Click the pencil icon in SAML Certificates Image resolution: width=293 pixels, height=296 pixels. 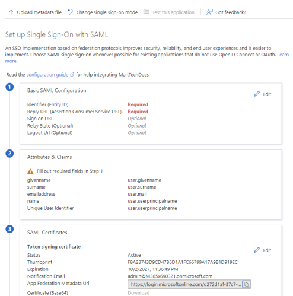257,250
